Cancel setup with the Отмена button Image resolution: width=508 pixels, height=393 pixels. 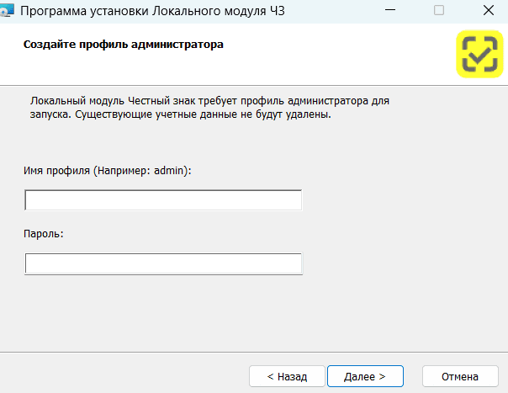tap(459, 376)
